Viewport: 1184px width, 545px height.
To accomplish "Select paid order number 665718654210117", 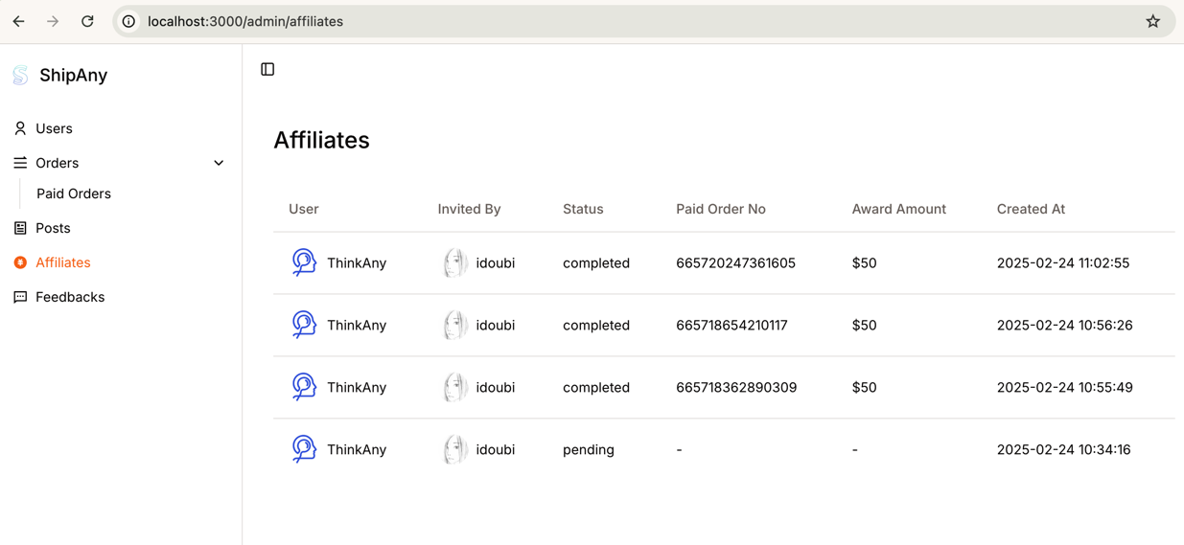I will pyautogui.click(x=731, y=325).
